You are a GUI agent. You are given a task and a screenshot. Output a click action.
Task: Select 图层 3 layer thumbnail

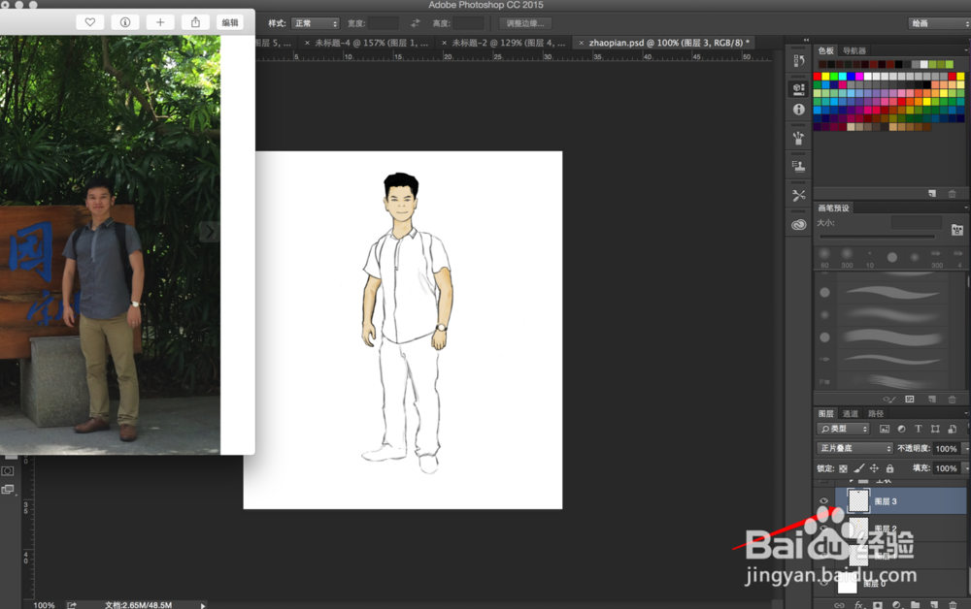click(x=858, y=500)
